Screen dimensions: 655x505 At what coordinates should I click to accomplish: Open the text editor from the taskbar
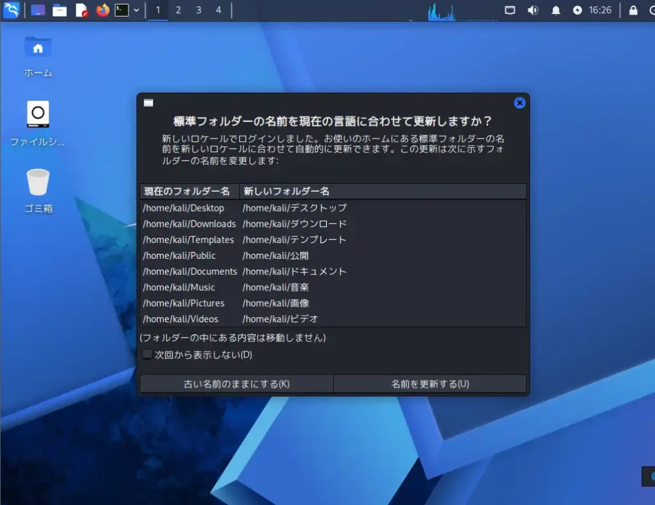click(81, 10)
